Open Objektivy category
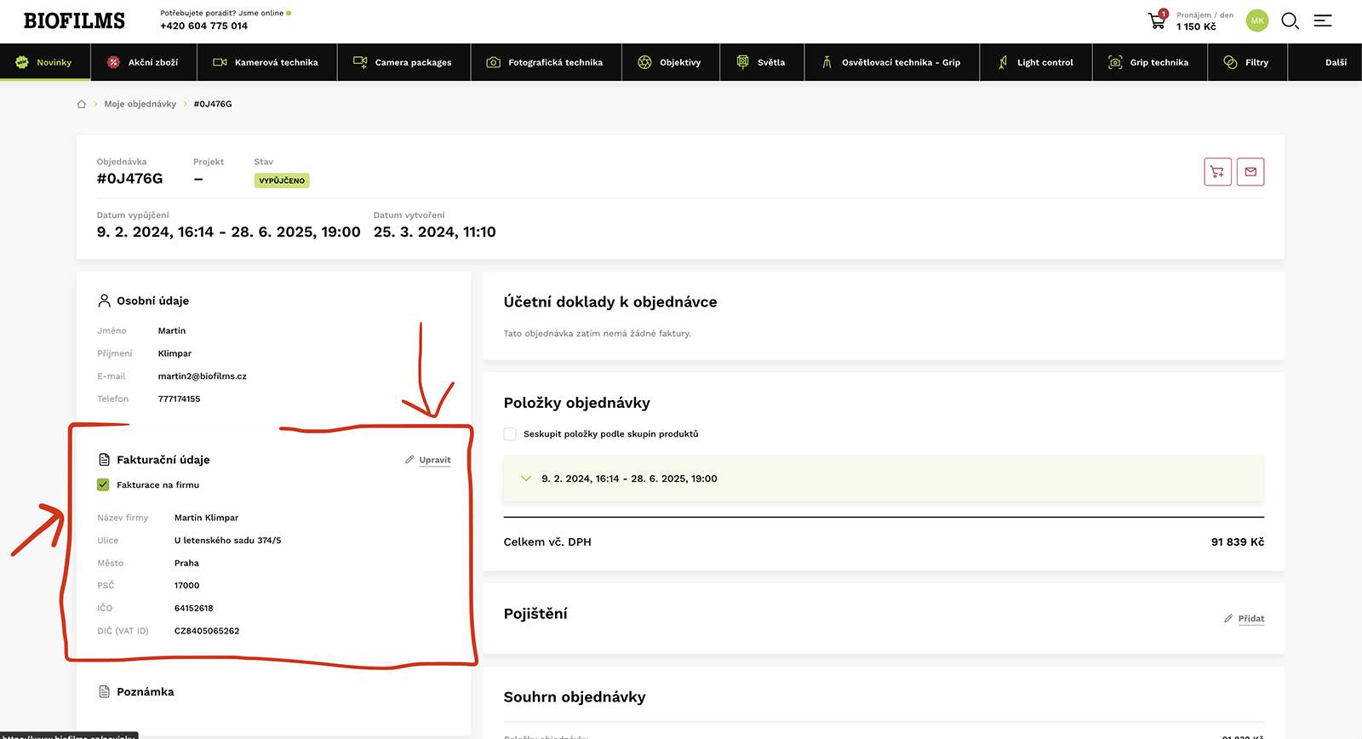This screenshot has width=1362, height=739. [x=670, y=62]
